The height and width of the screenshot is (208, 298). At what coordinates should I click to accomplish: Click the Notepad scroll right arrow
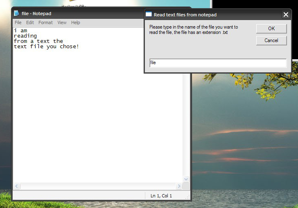pyautogui.click(x=179, y=186)
